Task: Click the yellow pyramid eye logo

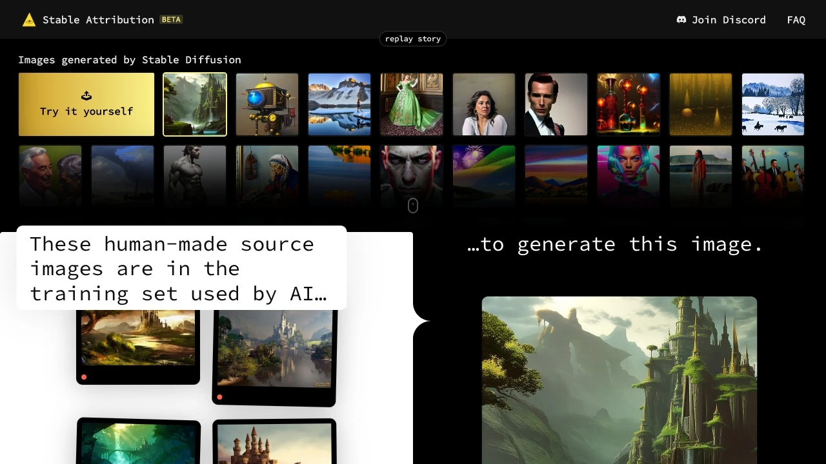Action: point(28,19)
